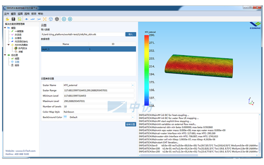Click the Hotline 400 888 5100 text

[17, 154]
